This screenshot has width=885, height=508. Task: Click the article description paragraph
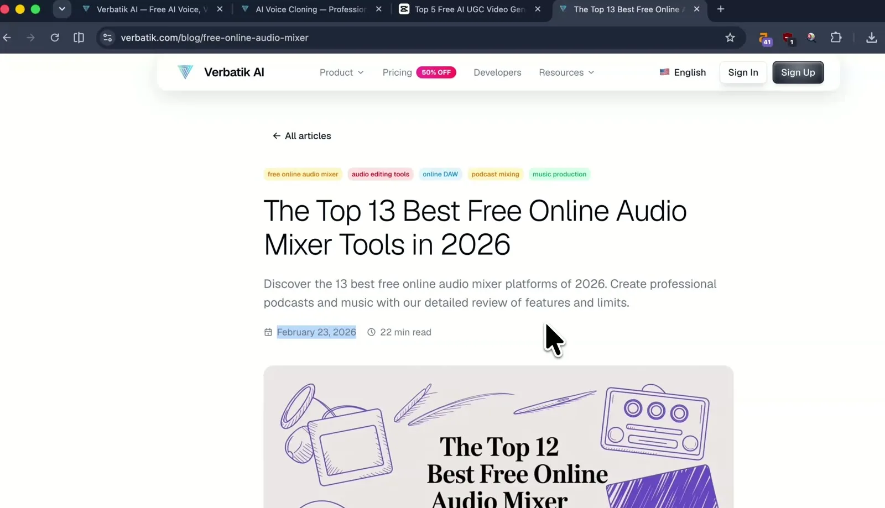[x=490, y=293]
